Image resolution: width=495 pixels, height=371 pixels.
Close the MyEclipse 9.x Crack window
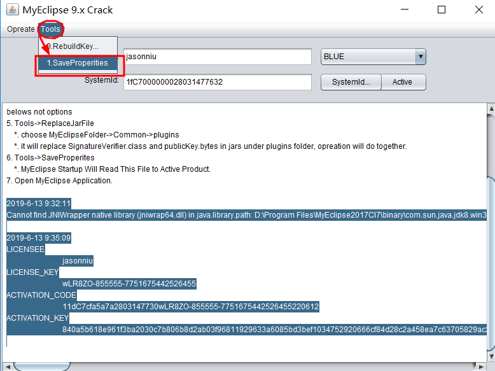click(479, 10)
